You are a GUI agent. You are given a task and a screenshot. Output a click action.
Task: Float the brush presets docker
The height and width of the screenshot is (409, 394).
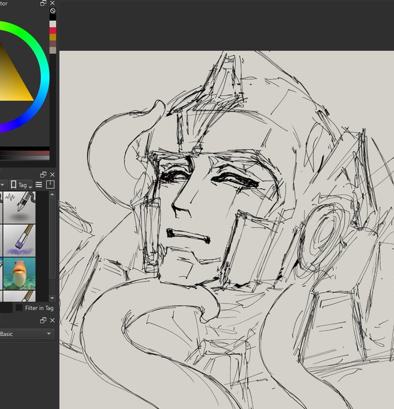(x=43, y=174)
